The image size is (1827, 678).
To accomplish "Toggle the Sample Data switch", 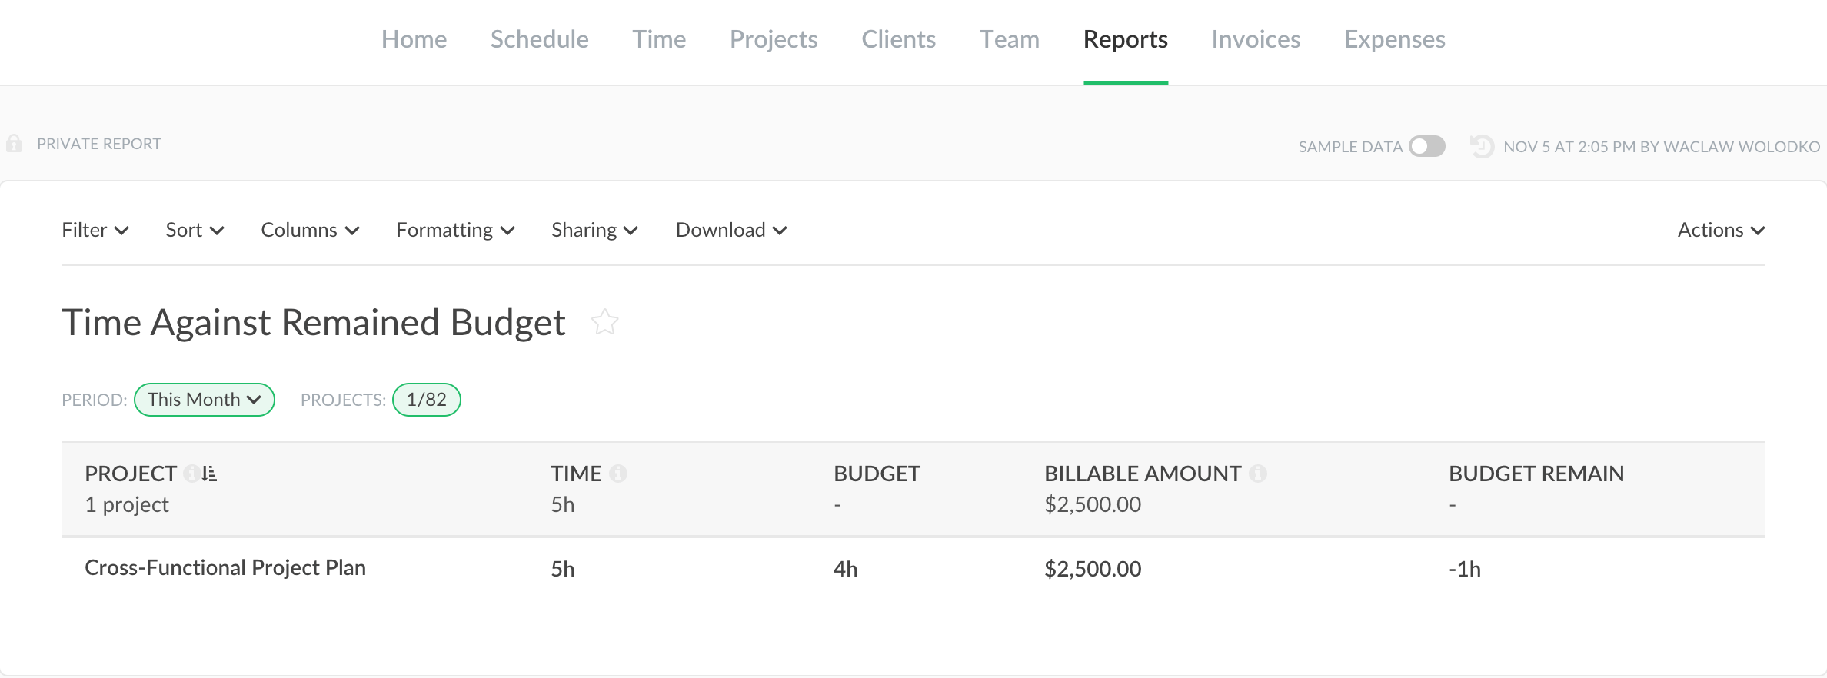I will click(x=1426, y=146).
